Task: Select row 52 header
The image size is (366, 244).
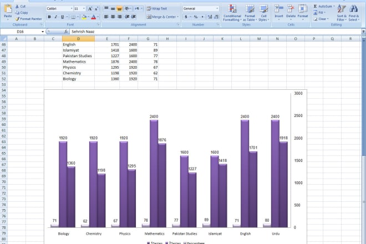Action: pyautogui.click(x=4, y=79)
